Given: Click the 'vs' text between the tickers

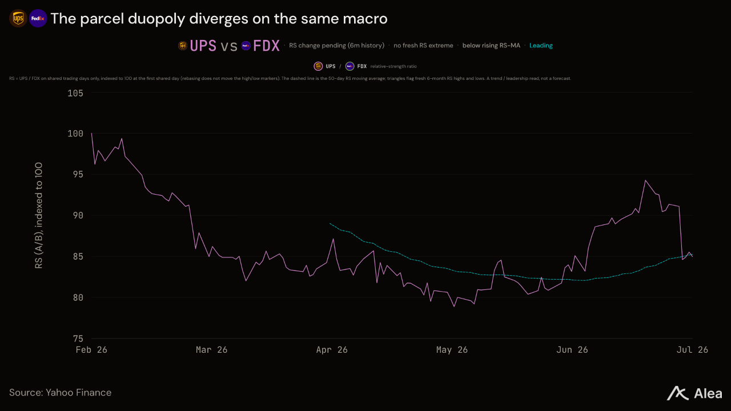Looking at the screenshot, I should click(x=229, y=46).
